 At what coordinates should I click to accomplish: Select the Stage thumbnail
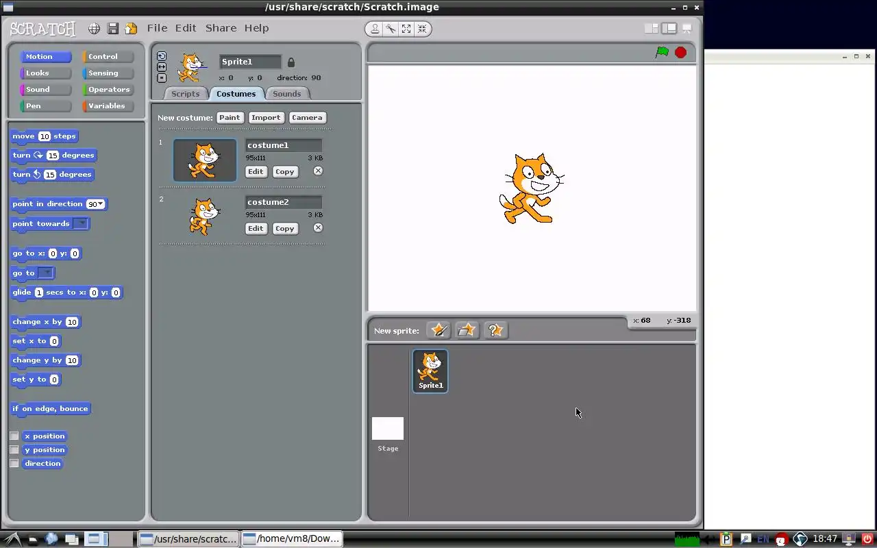(388, 429)
